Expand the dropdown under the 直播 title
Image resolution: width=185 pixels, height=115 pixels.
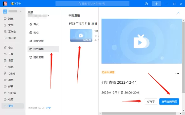coord(48,16)
